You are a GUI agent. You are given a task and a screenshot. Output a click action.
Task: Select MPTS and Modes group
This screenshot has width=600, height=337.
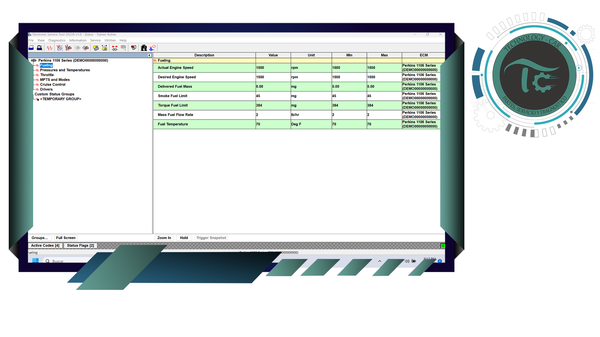coord(55,80)
